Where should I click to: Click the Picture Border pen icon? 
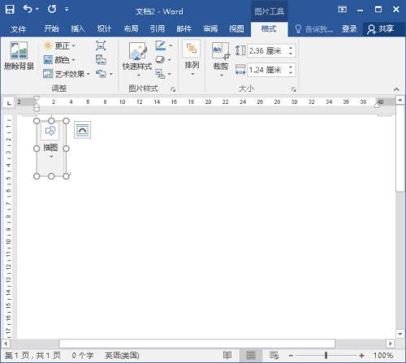pos(161,45)
